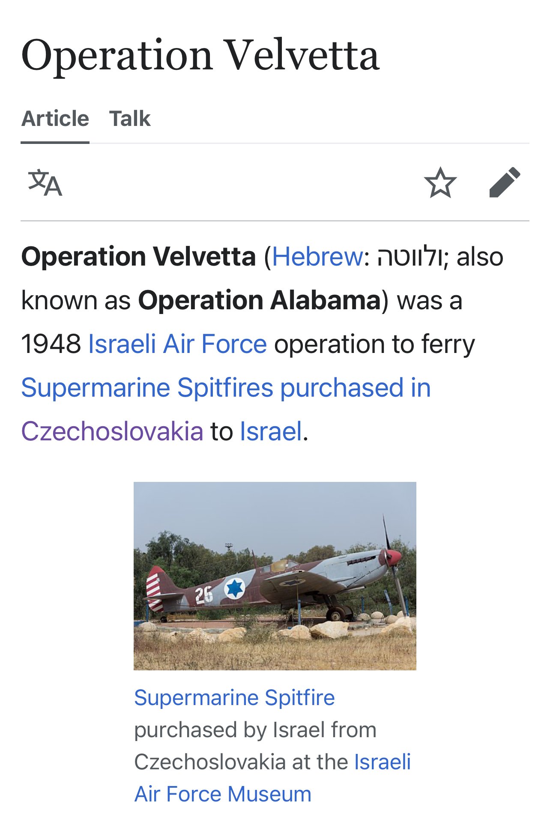Select the Article tab
Screen dimensions: 550x834
point(55,119)
